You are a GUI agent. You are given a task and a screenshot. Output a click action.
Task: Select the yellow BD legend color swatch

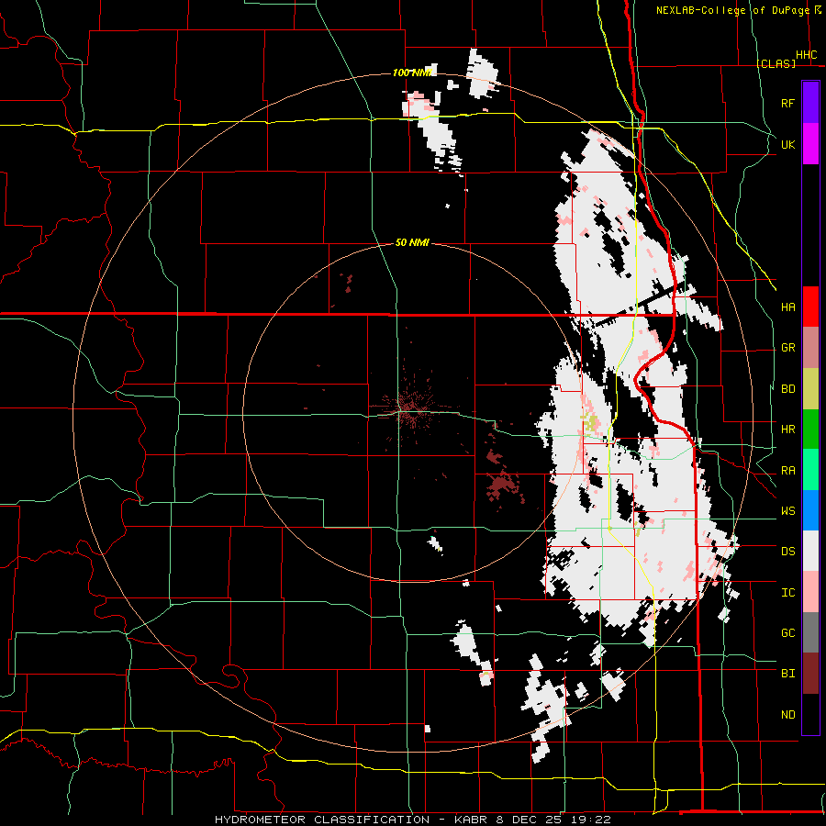click(x=810, y=388)
